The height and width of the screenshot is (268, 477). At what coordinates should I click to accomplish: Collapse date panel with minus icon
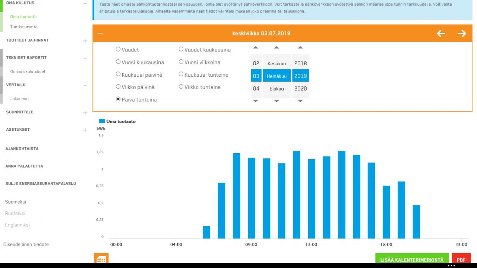[x=100, y=33]
